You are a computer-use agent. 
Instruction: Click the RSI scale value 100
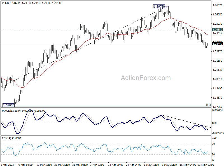coord(214,138)
